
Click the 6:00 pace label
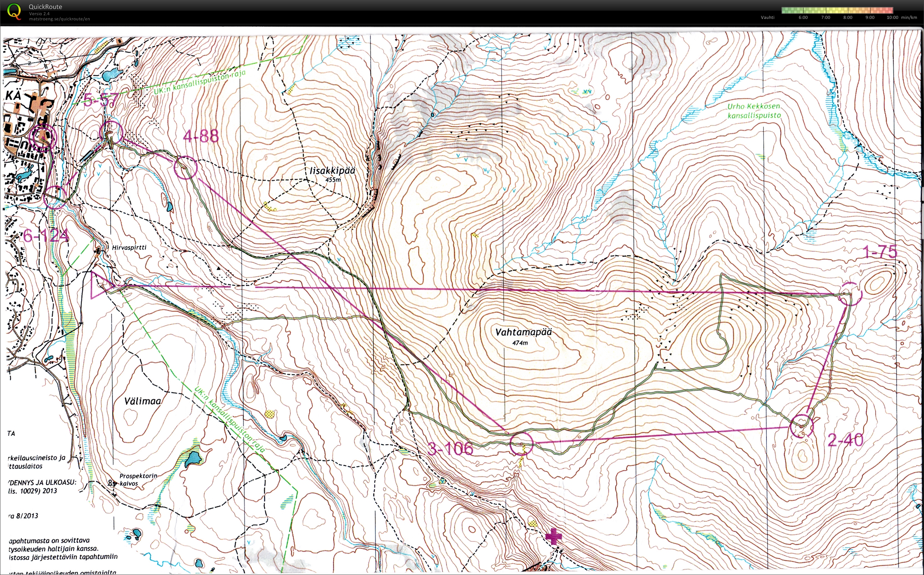[803, 17]
